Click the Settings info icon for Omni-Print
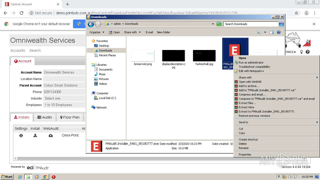Screen dimensions: 320x180 pos(21,135)
